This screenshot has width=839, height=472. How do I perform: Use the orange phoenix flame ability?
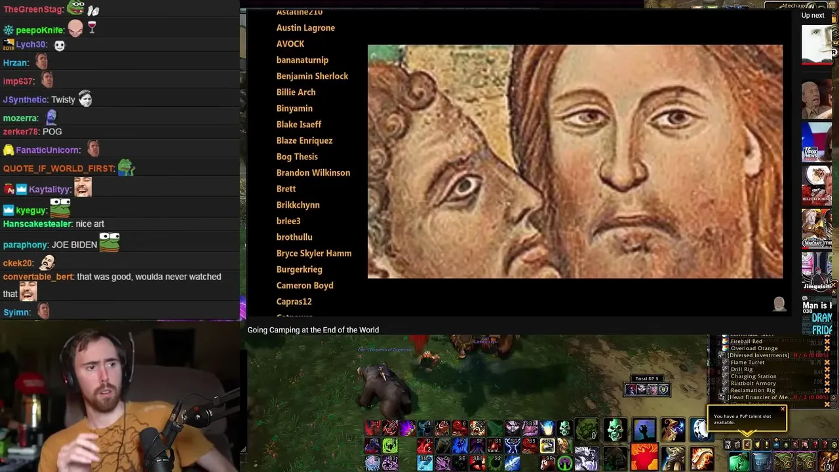pos(644,458)
